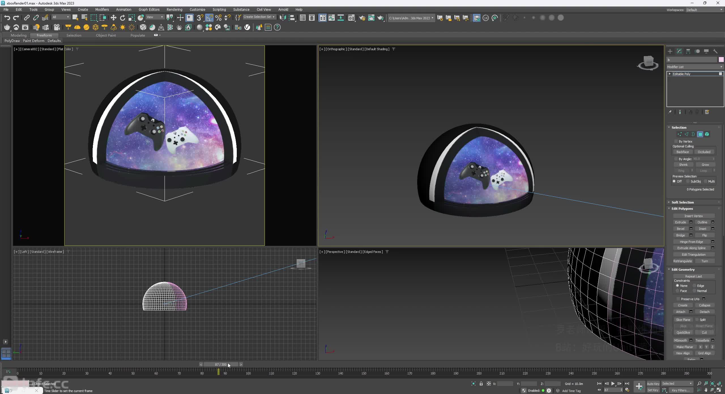Viewport: 725px width, 394px height.
Task: Tick the Split checkbox
Action: click(697, 320)
